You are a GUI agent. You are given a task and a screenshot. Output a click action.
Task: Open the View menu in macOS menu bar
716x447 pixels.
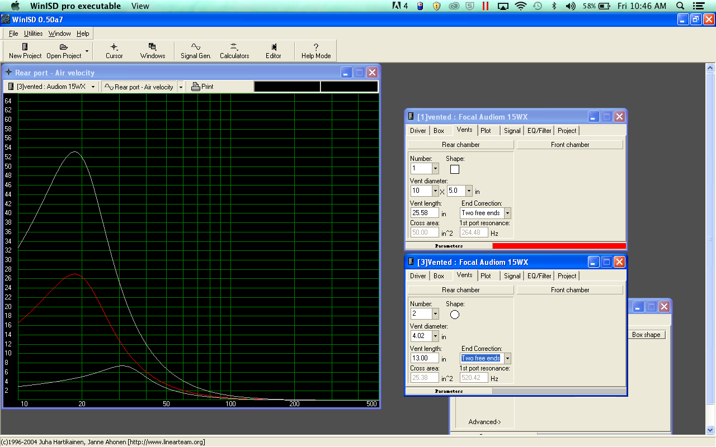140,6
